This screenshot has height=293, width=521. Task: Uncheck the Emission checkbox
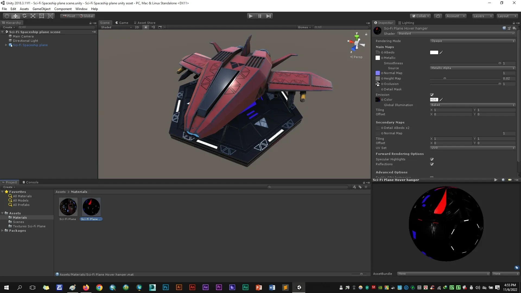pos(432,95)
